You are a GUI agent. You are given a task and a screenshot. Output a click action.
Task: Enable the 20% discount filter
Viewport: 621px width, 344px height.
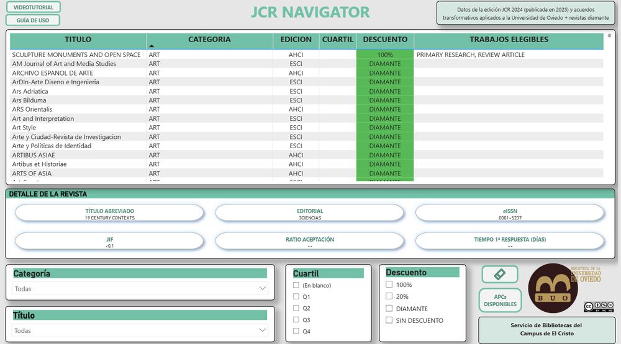click(389, 296)
